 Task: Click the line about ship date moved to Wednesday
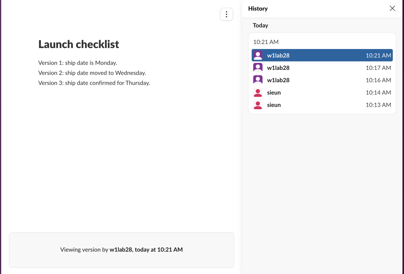point(92,73)
